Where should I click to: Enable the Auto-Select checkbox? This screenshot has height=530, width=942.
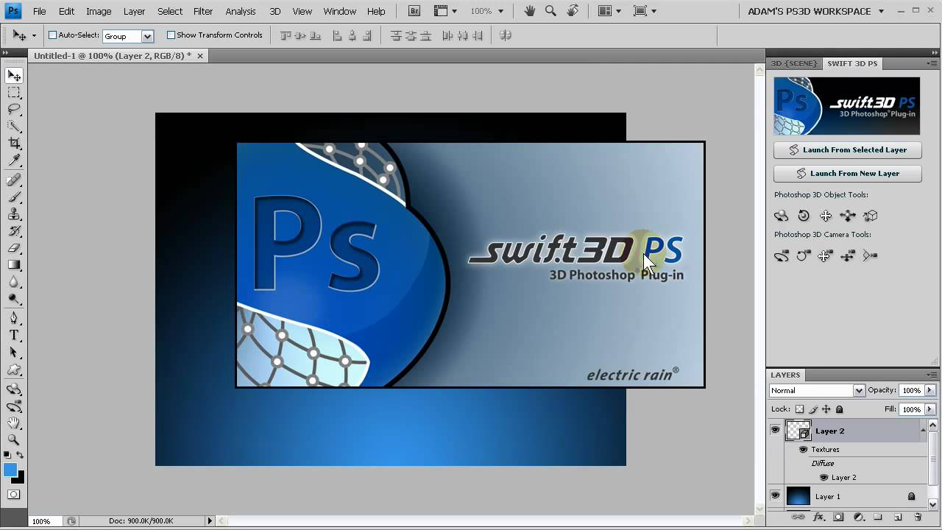[52, 35]
